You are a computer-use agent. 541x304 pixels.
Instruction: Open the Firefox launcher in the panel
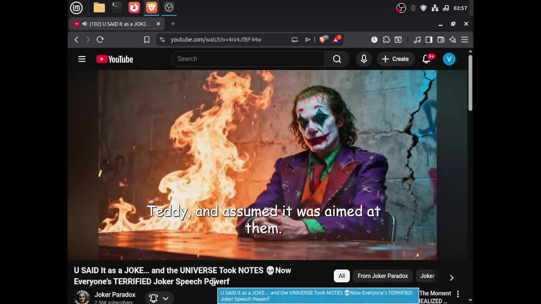(x=134, y=8)
